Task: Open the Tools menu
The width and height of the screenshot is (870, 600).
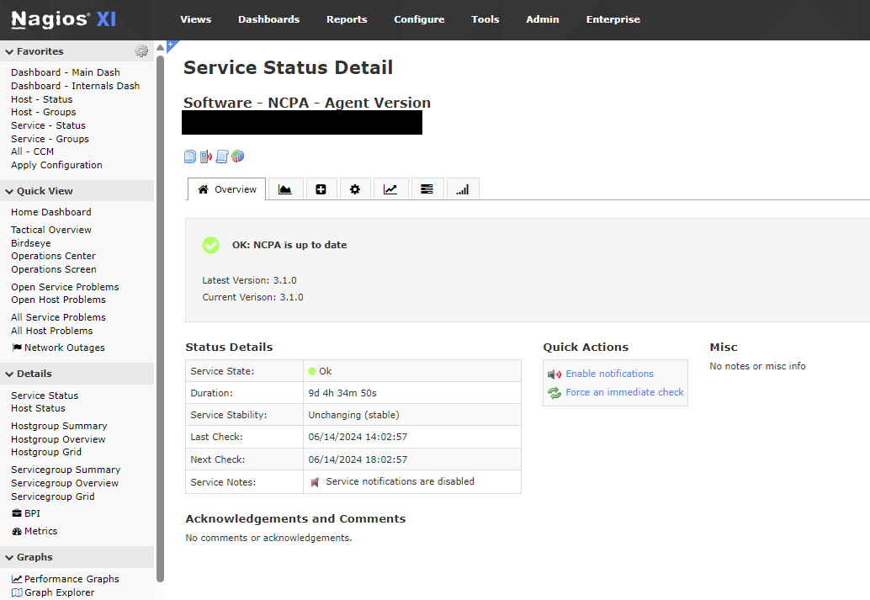Action: pos(485,19)
